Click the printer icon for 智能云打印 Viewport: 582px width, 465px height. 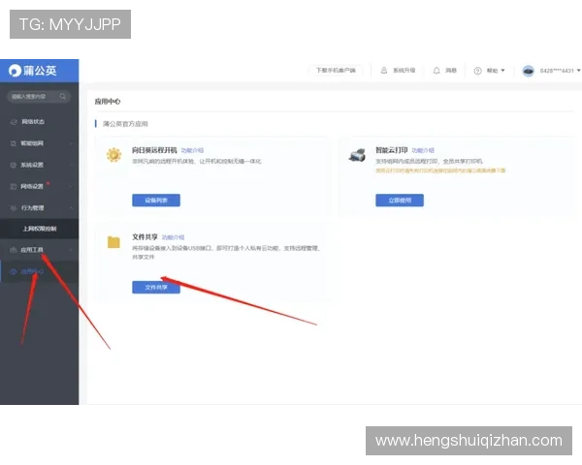coord(357,155)
